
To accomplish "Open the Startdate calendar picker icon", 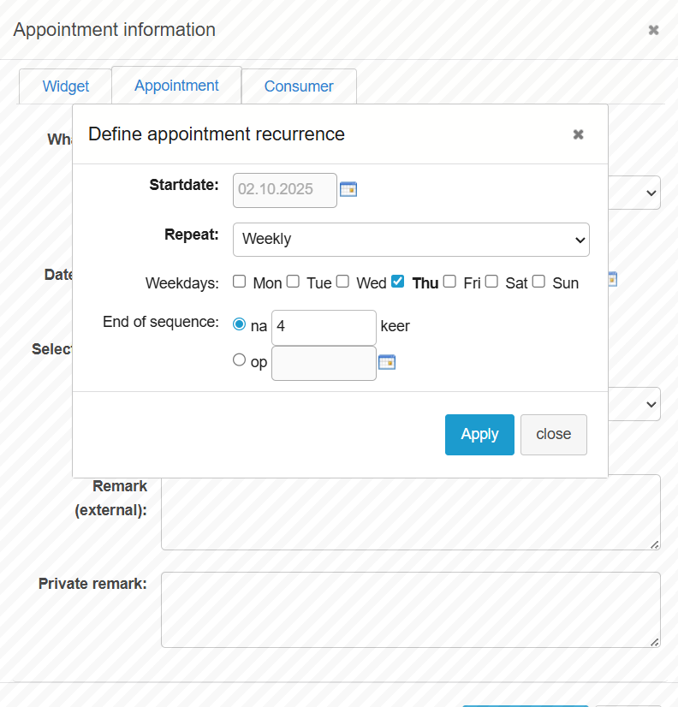I will [x=348, y=189].
